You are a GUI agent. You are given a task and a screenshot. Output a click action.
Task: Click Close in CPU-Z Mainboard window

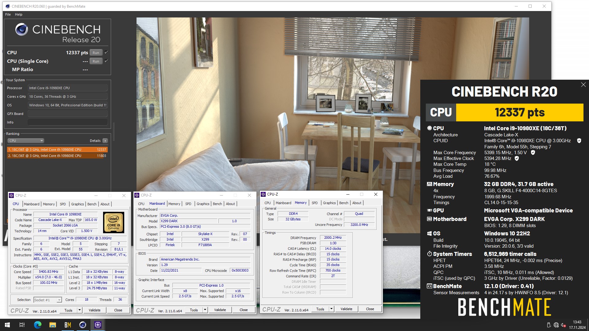[x=244, y=310]
